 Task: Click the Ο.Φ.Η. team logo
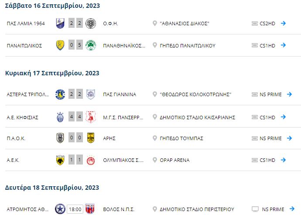tap(91, 24)
